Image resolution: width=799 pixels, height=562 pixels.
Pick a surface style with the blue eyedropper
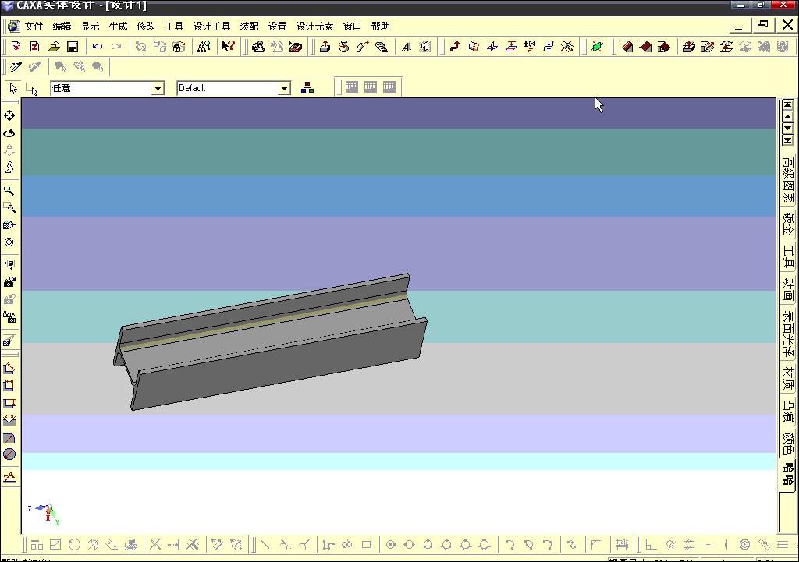pos(16,67)
